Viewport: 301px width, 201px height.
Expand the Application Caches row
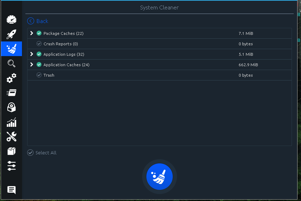[x=32, y=65]
